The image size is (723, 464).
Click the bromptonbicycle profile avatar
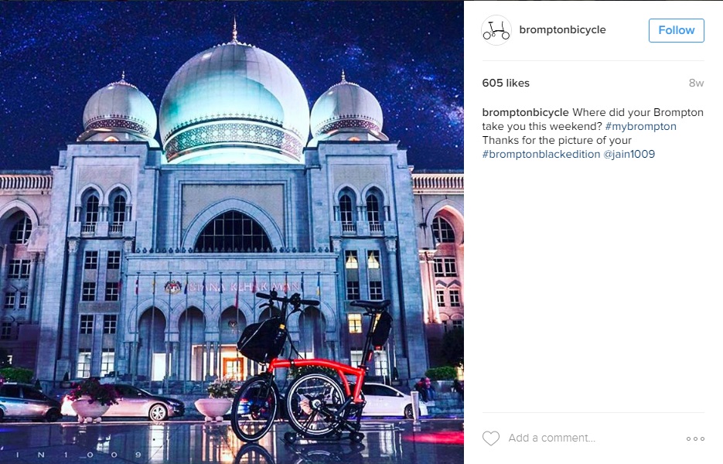pos(496,30)
